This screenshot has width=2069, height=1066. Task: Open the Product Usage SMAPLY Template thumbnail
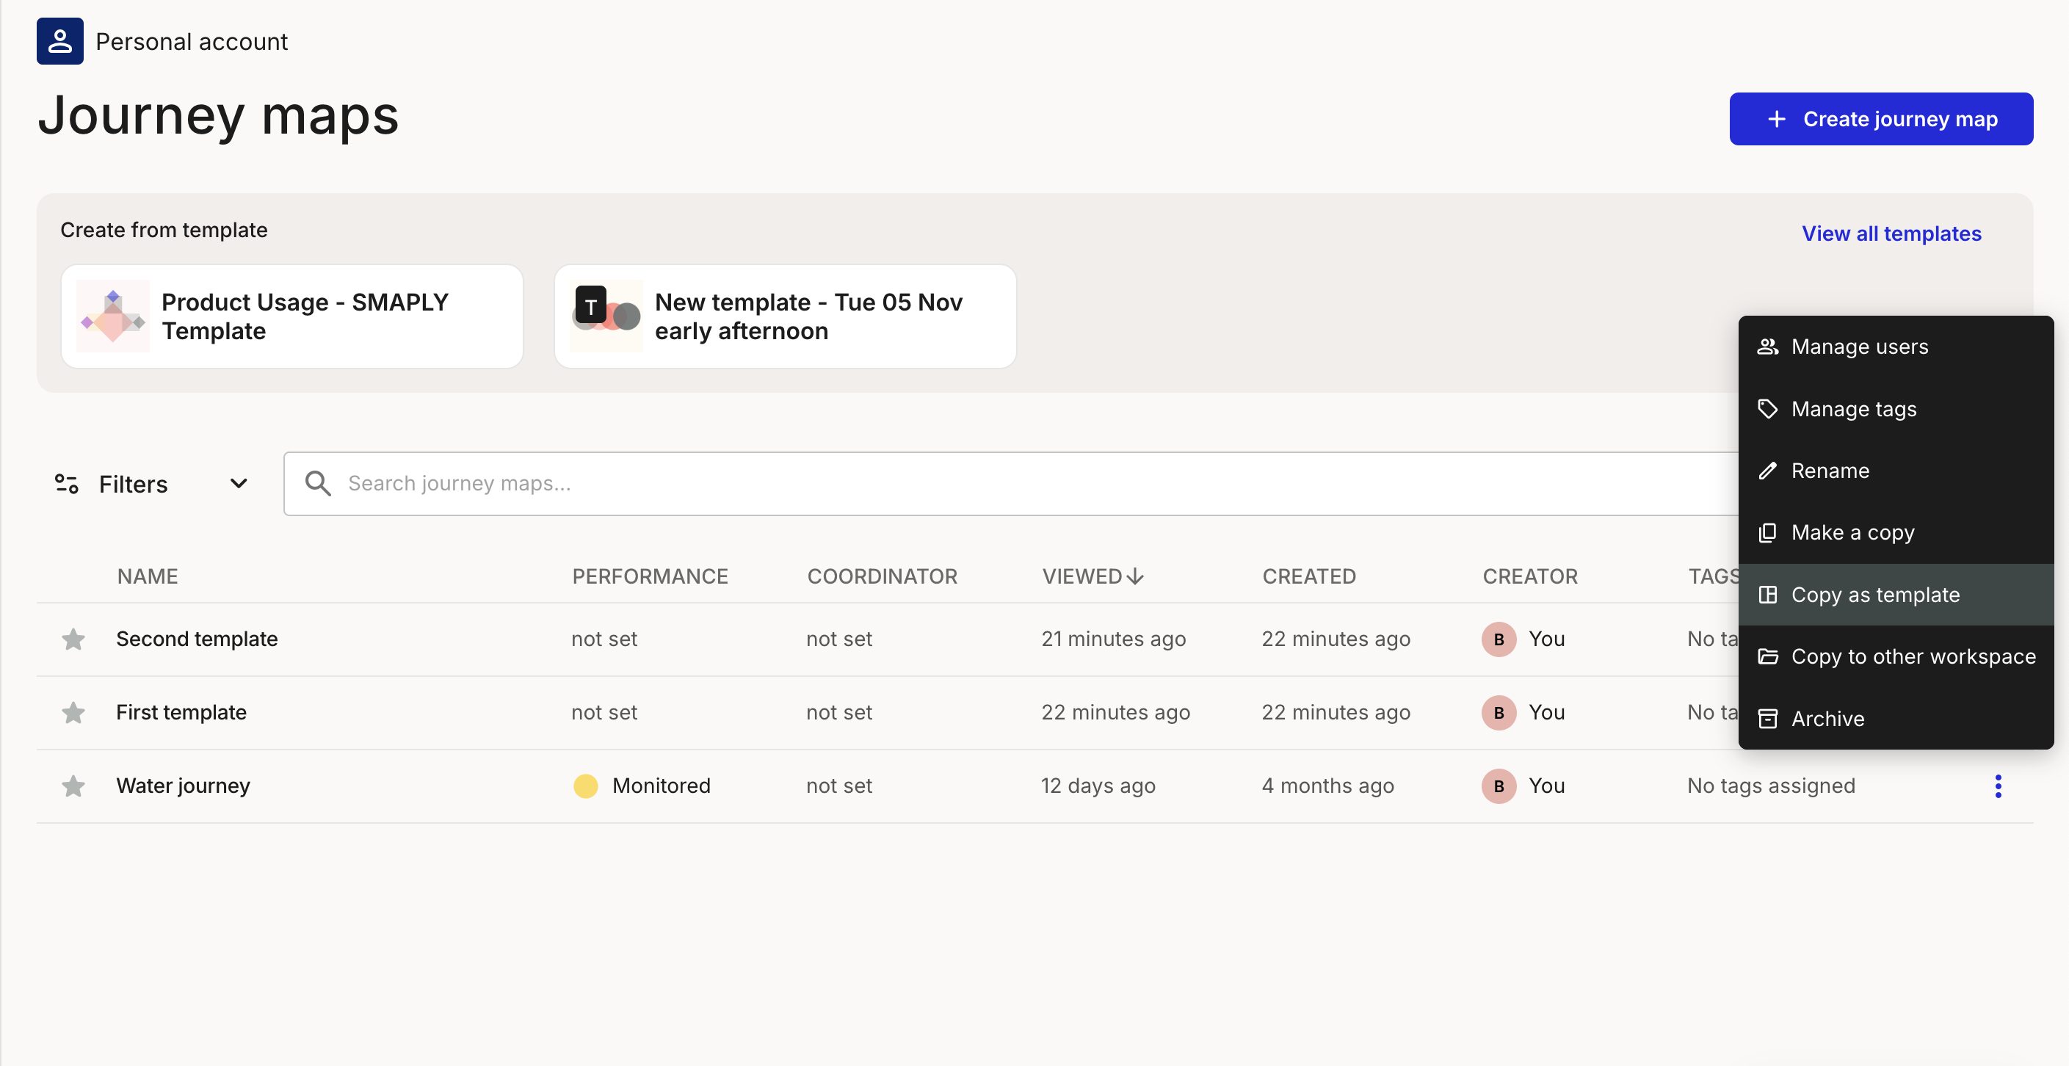pos(113,316)
